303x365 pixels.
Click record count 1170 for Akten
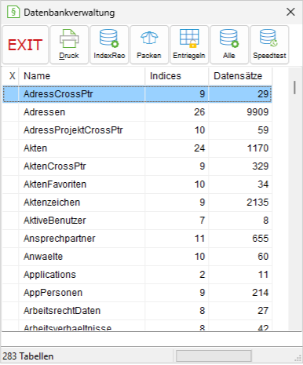pyautogui.click(x=258, y=148)
